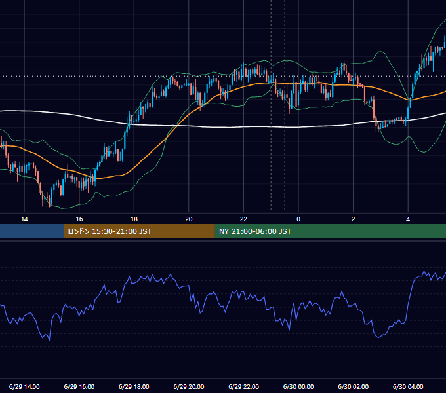Click the 20 hour axis label

pos(189,219)
